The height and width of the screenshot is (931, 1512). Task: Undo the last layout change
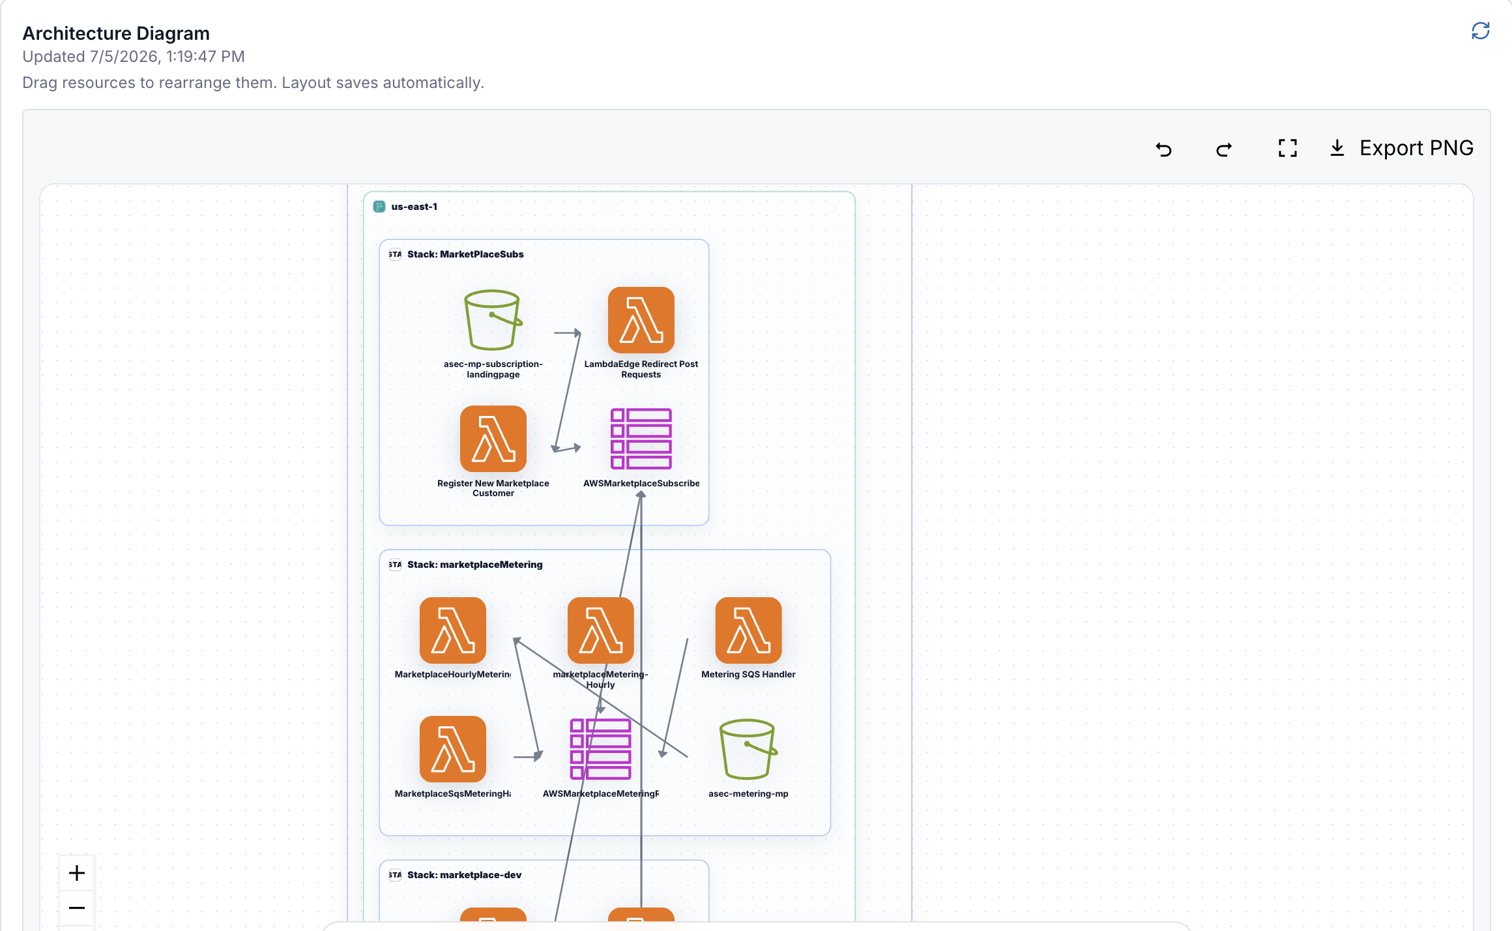(x=1164, y=149)
